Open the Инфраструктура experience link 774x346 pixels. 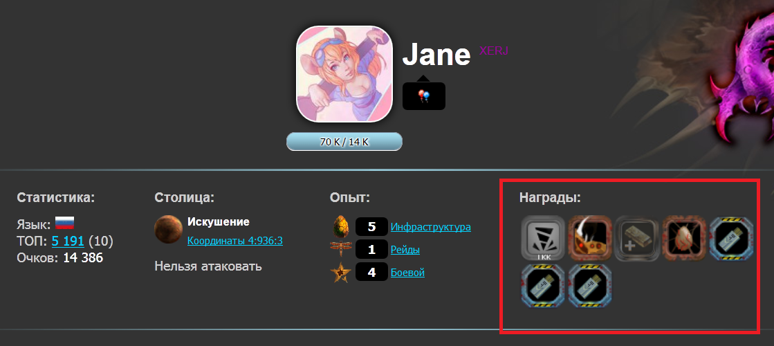point(430,227)
